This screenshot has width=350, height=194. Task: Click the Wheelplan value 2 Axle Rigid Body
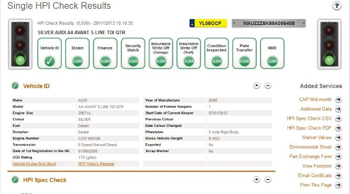point(224,132)
